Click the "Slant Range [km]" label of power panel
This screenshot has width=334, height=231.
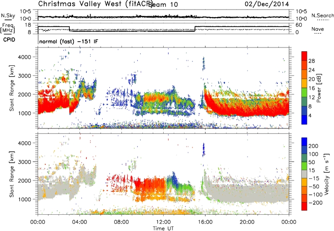(12, 88)
